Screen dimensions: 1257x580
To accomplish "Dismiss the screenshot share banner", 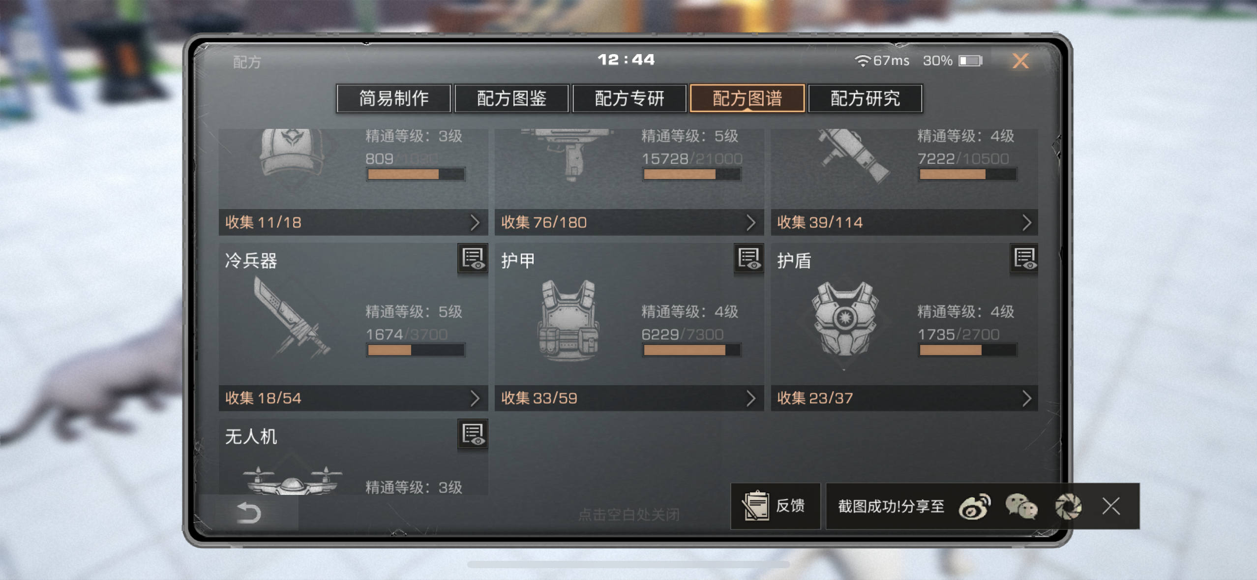I will pos(1111,506).
